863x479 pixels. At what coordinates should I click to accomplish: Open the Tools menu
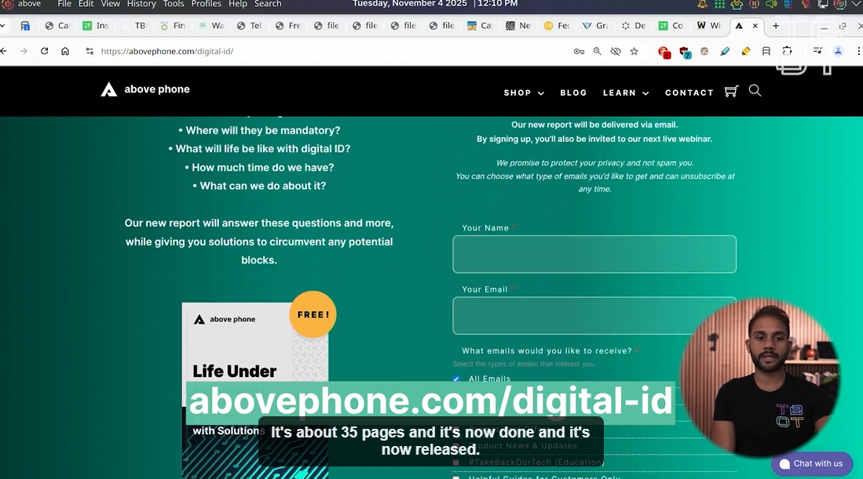pos(174,4)
